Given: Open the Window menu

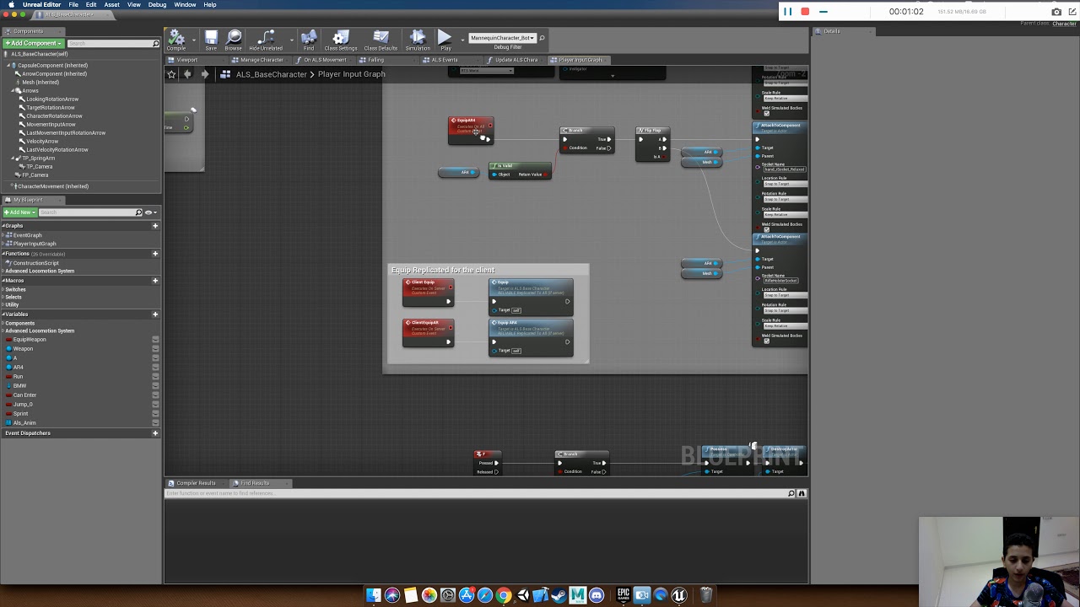Looking at the screenshot, I should pyautogui.click(x=185, y=5).
